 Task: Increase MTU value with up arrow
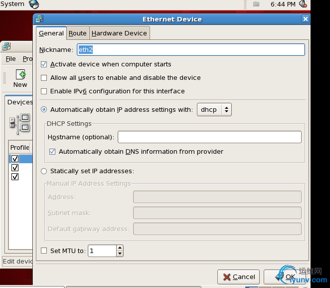pos(120,248)
